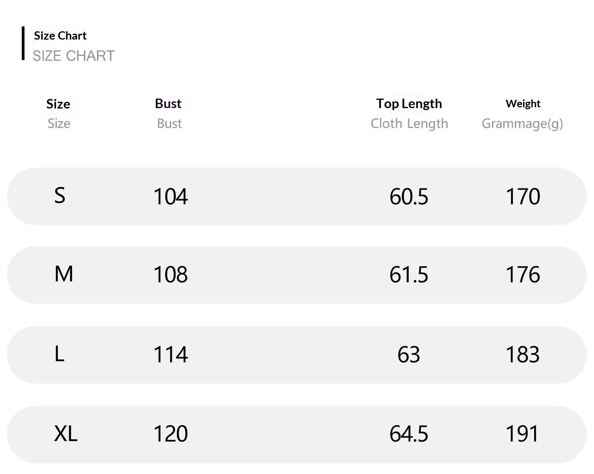Viewport: 594px width, 474px height.
Task: Click the bold "Top Length" column header
Action: pyautogui.click(x=409, y=103)
